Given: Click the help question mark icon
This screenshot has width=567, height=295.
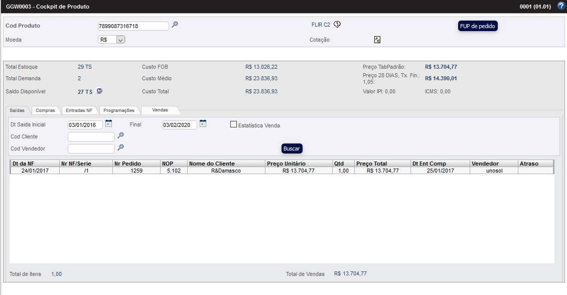Looking at the screenshot, I should click(x=561, y=6).
